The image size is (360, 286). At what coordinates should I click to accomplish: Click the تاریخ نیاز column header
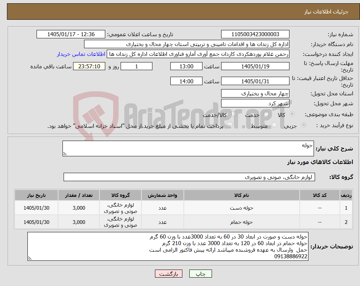click(36, 195)
